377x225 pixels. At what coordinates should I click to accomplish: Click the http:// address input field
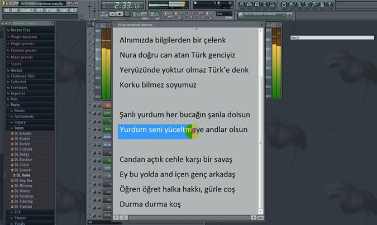[332, 37]
